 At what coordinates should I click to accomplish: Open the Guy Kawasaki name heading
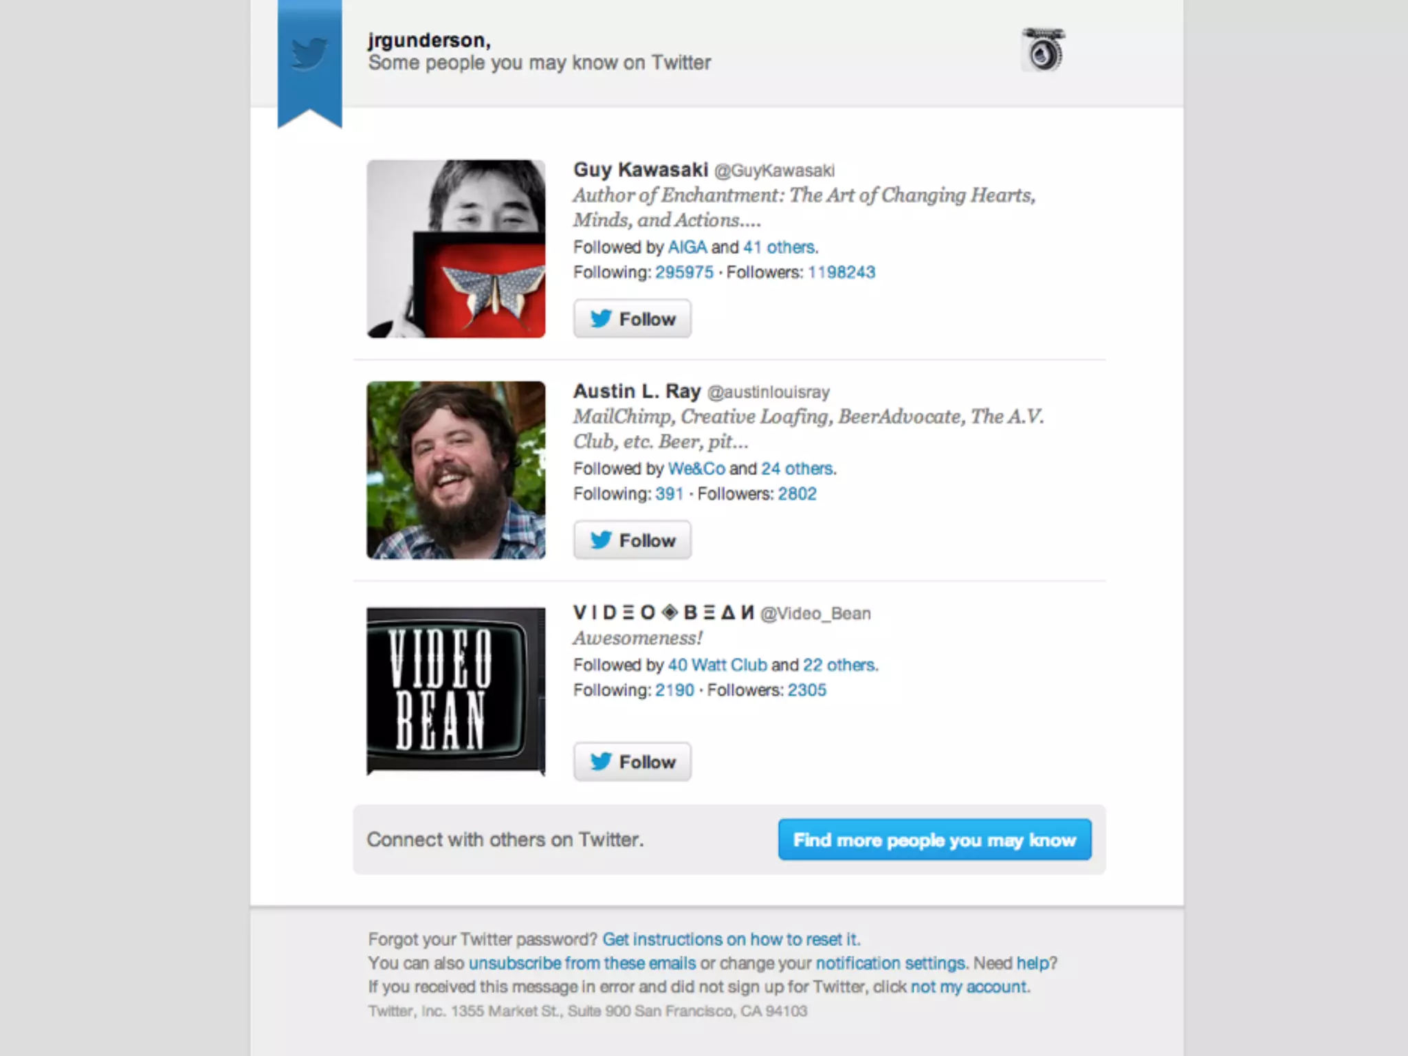click(641, 170)
